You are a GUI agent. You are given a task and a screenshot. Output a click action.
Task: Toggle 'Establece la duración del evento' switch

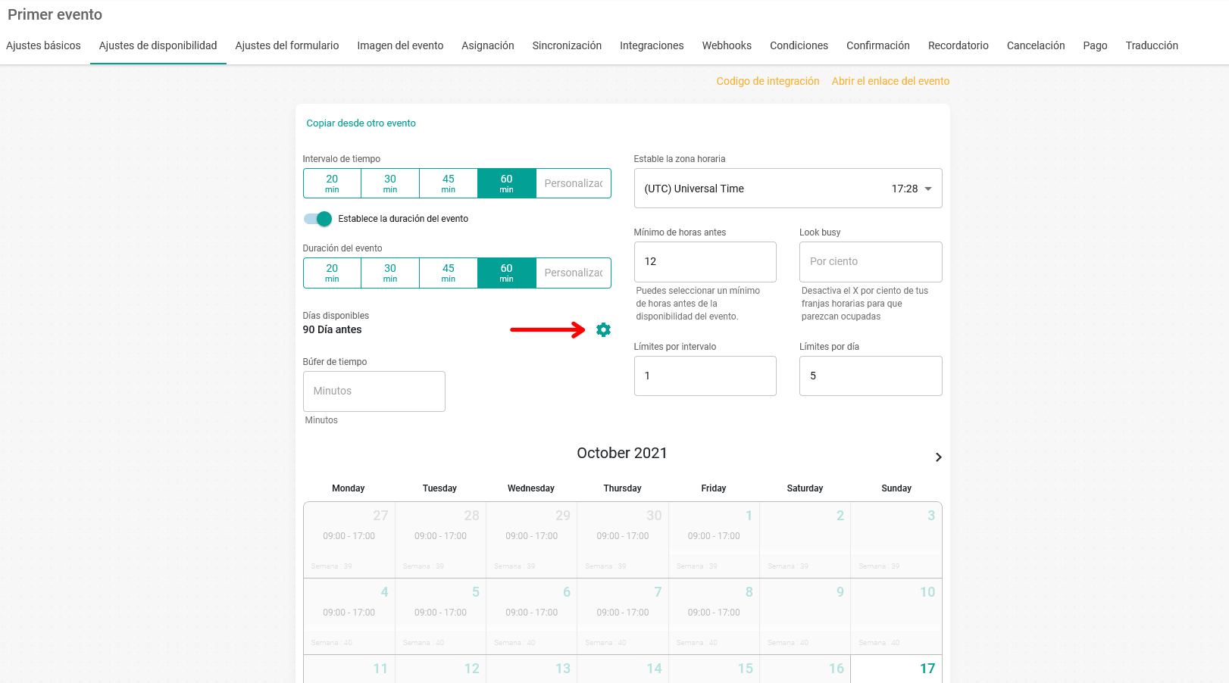pos(317,219)
